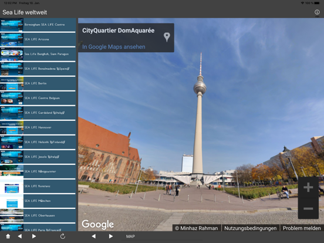Show the next view with the right arrow beside MAP

(111, 236)
